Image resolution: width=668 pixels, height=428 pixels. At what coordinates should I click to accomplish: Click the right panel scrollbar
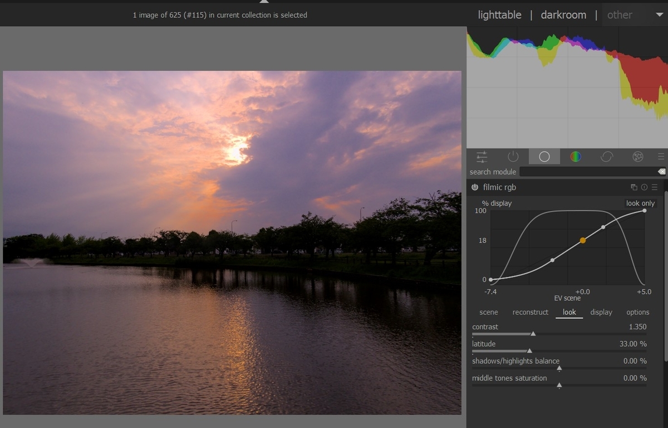pos(666,277)
